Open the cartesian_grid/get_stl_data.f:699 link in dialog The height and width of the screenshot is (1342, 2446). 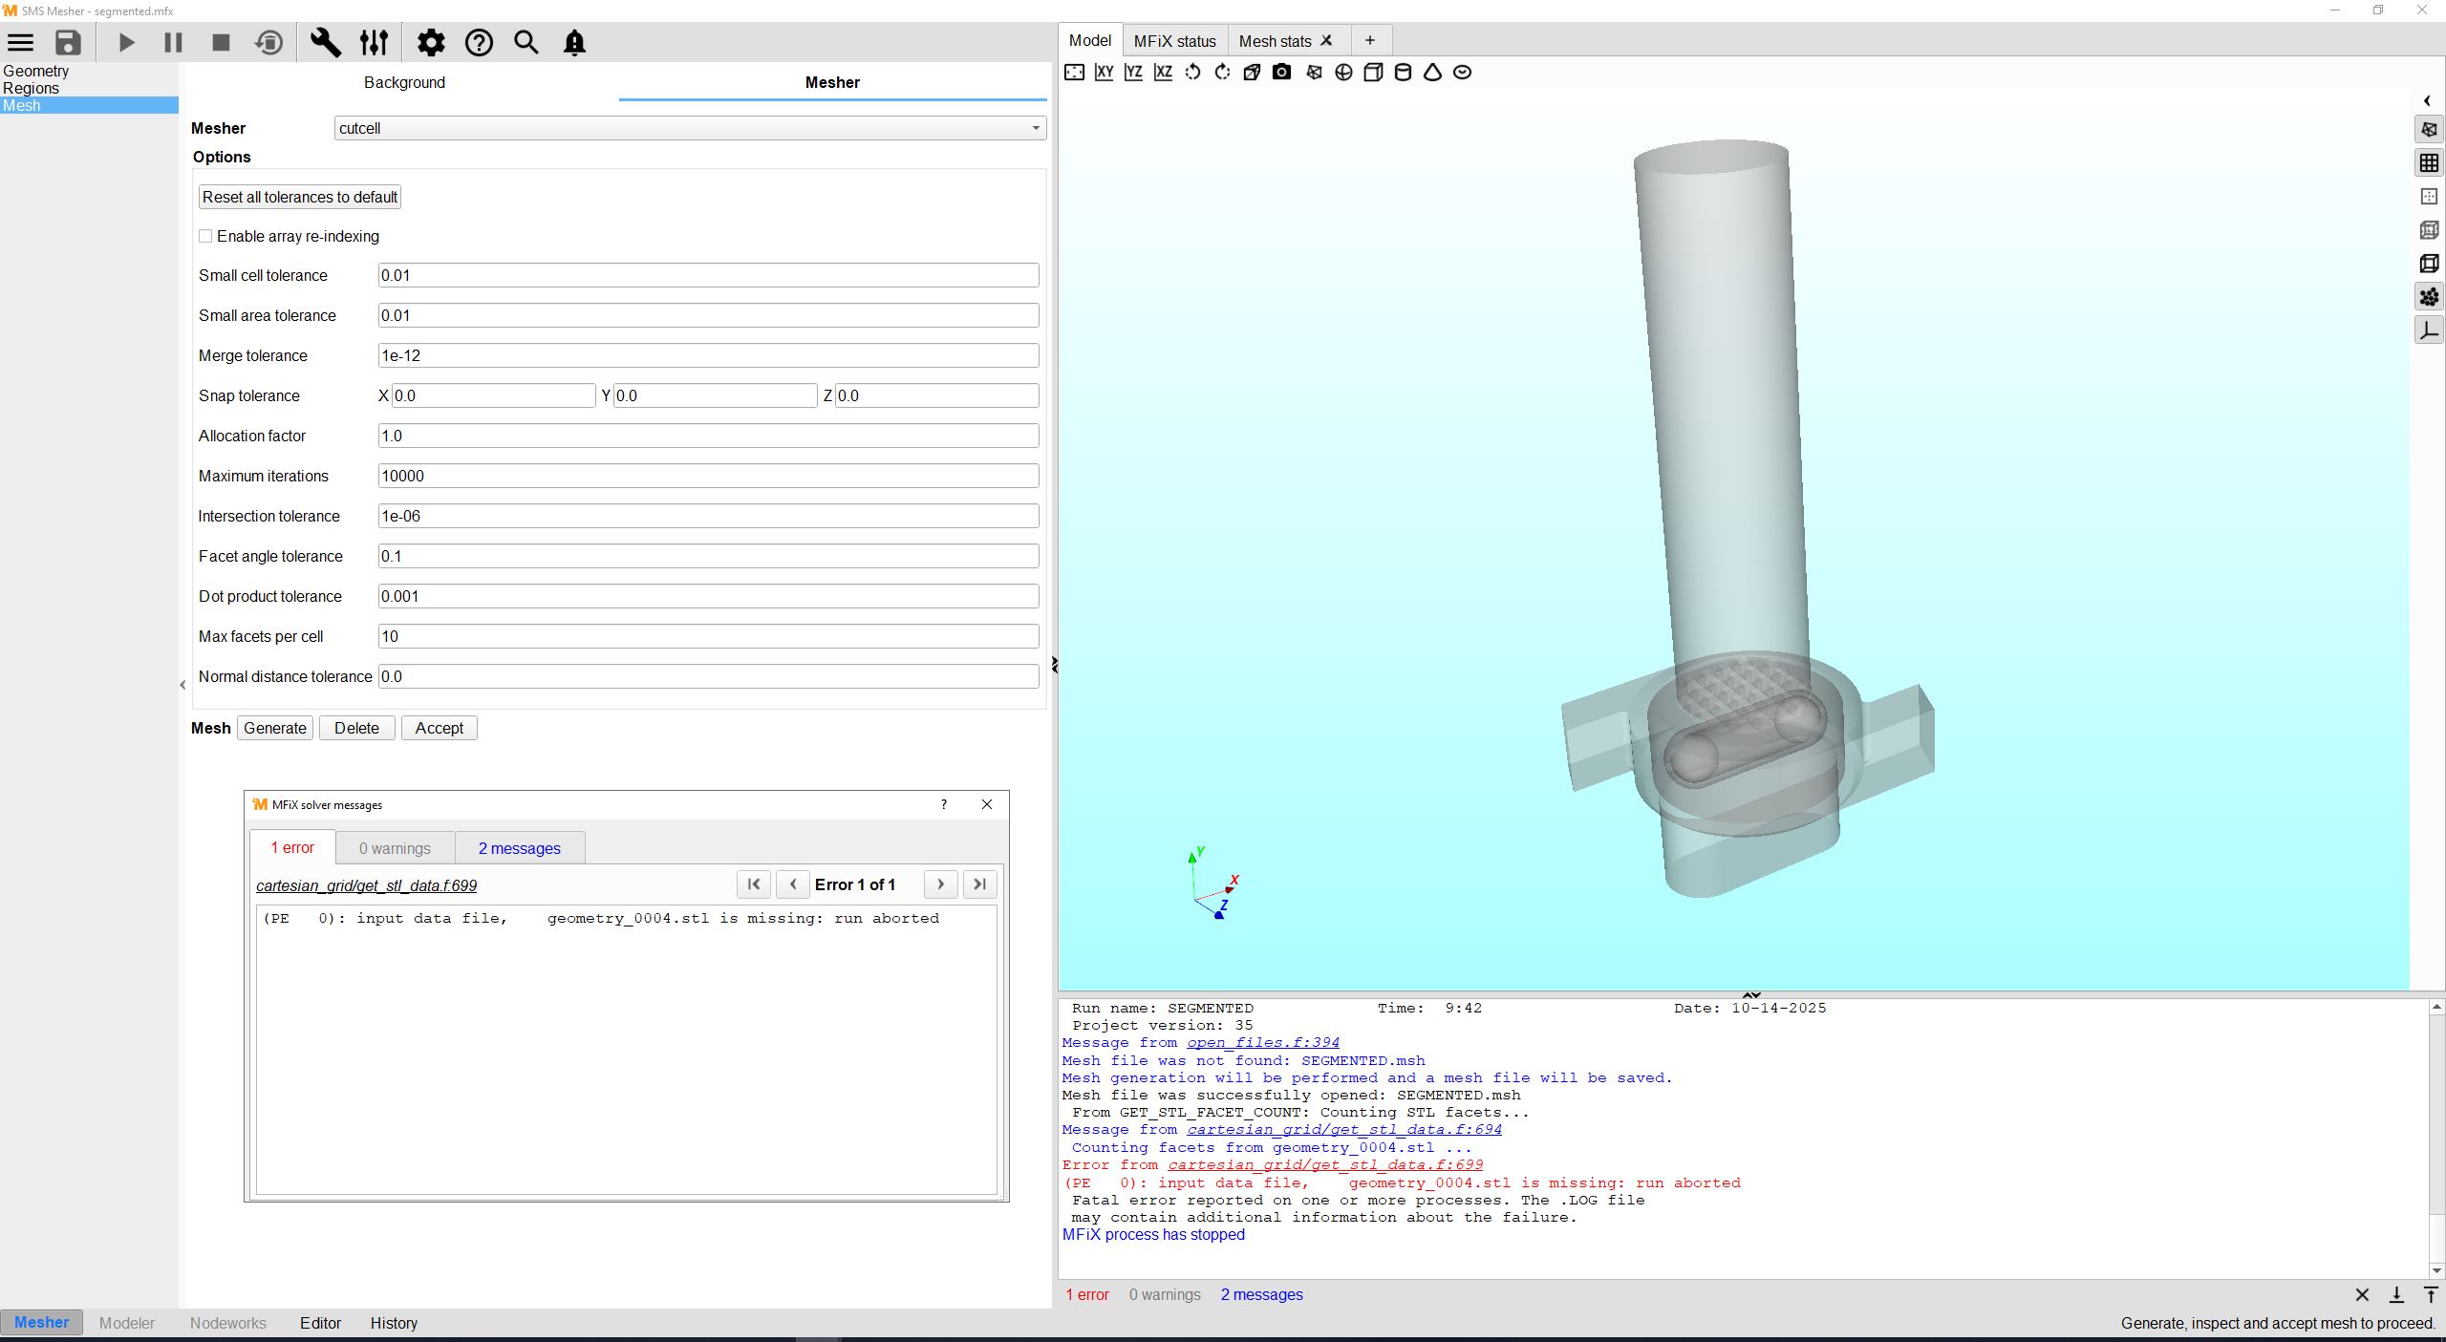pyautogui.click(x=366, y=885)
